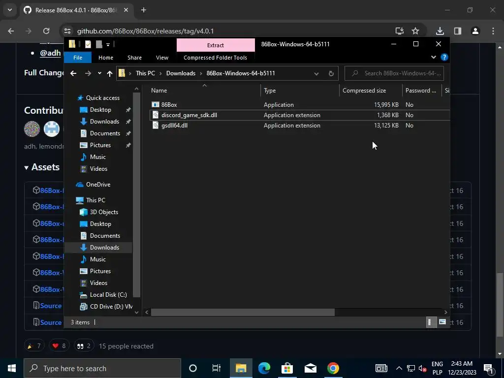Click the horizontal scrollbar in file list
This screenshot has width=504, height=378.
pos(243,312)
